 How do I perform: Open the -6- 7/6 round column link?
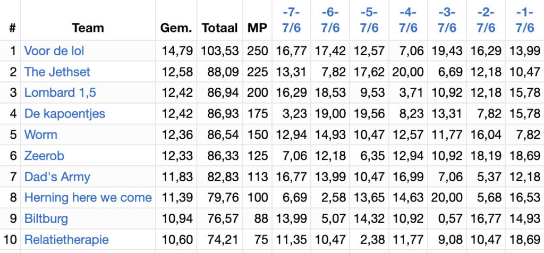tap(330, 20)
